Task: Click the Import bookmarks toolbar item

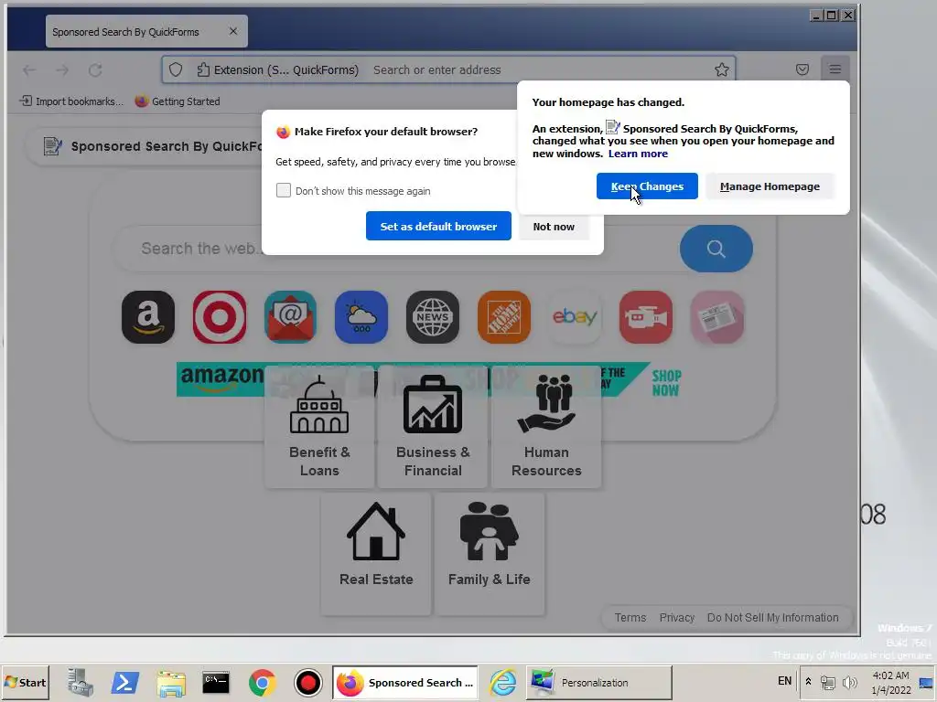Action: (71, 101)
